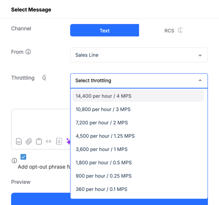Click the info icon next to Throttling
Viewport: 219px width, 205px height.
pos(44,78)
